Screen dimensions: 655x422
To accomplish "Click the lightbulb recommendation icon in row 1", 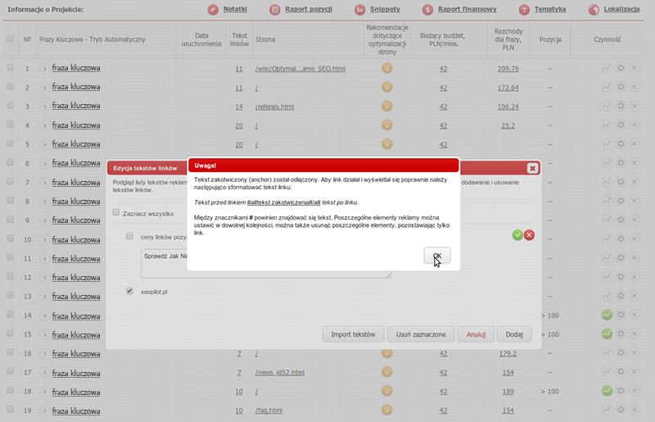I will pos(387,68).
